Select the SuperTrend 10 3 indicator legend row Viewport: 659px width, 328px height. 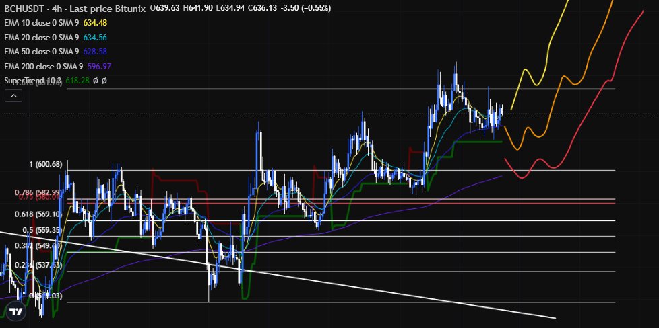pyautogui.click(x=55, y=81)
